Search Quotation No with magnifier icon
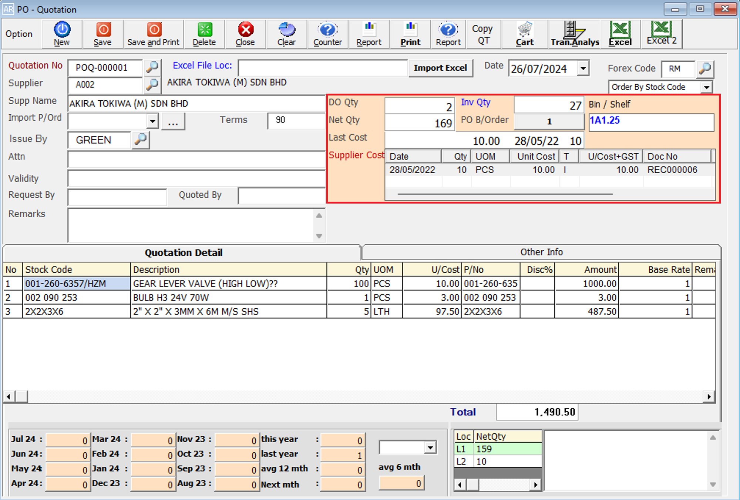The height and width of the screenshot is (500, 740). tap(152, 67)
